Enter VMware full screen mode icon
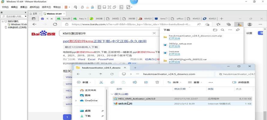 point(110,7)
